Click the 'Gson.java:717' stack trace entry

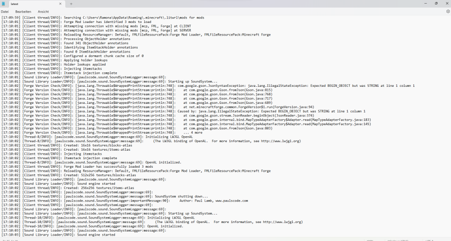(137, 98)
